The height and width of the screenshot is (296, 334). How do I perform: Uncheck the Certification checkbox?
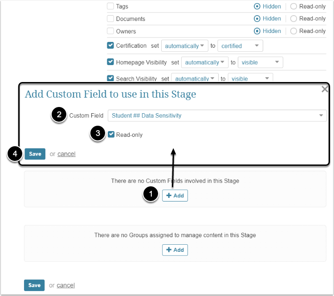pos(110,45)
